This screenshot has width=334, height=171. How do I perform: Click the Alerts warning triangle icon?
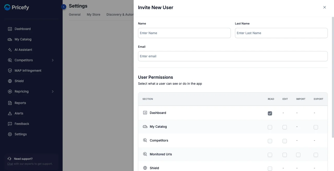[x=10, y=113]
